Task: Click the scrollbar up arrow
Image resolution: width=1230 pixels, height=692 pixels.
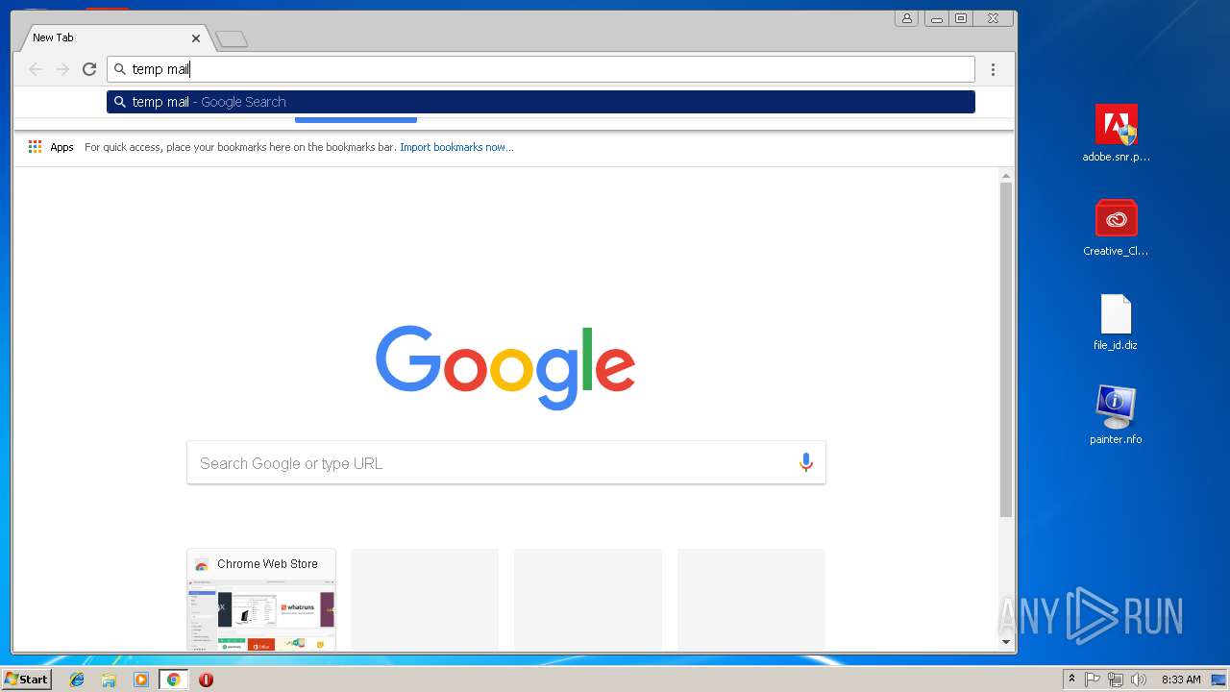Action: click(1006, 176)
